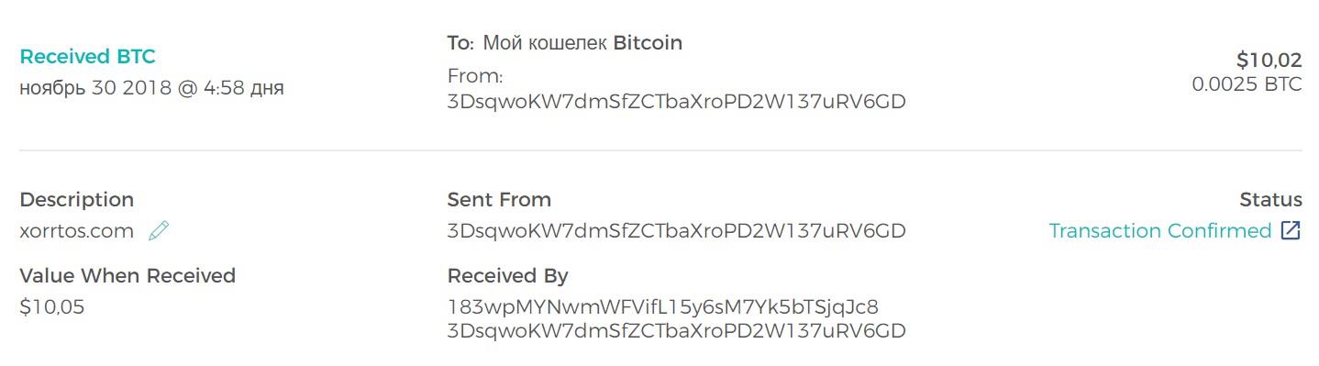
Task: Click the Status label
Action: (1270, 200)
